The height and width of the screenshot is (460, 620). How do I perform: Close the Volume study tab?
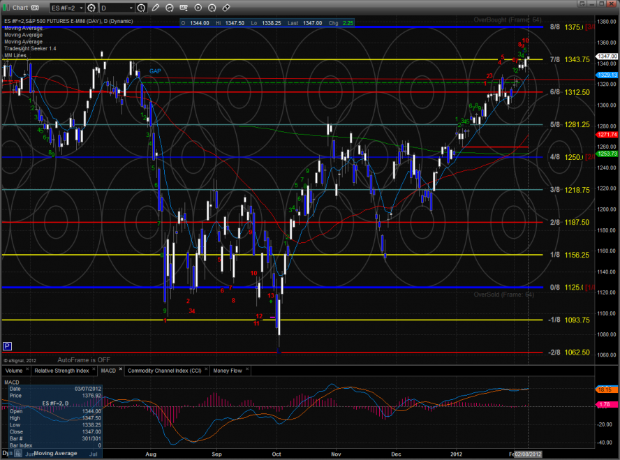[27, 369]
